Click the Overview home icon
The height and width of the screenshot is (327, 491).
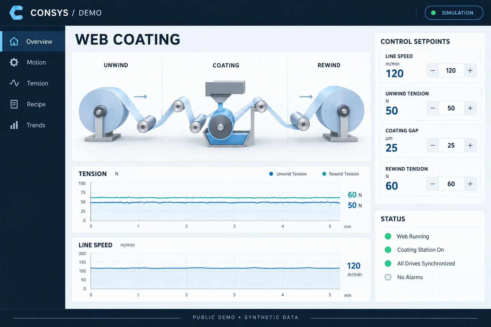[x=14, y=42]
